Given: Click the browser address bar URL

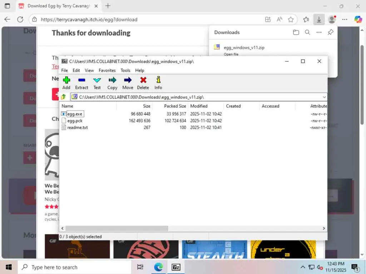Looking at the screenshot, I should coord(89,20).
